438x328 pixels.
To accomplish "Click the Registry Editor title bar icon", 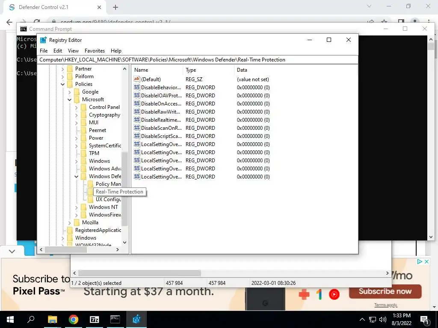I will tap(43, 40).
